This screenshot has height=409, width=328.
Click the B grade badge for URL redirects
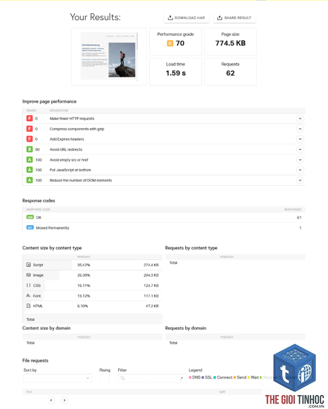pyautogui.click(x=29, y=150)
